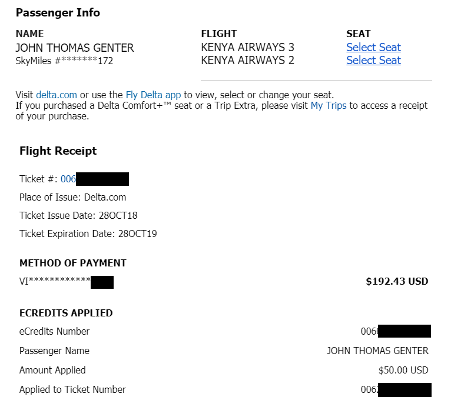Click the Passenger Info heading
451x407 pixels.
click(x=58, y=12)
